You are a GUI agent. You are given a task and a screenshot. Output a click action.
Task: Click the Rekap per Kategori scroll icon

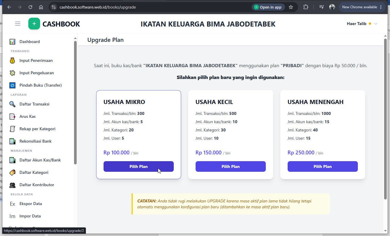click(x=12, y=129)
